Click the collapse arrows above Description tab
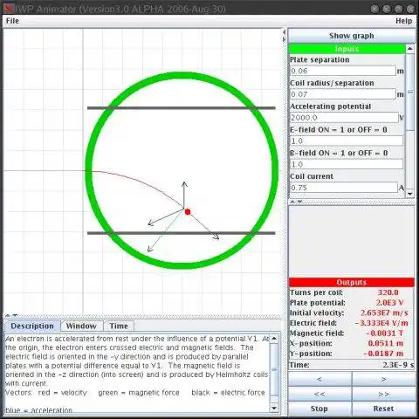This screenshot has width=419, height=419. point(11,315)
